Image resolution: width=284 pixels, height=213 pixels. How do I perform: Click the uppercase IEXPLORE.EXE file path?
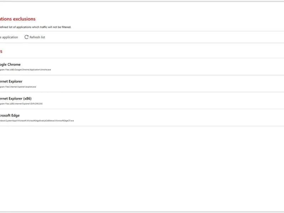tap(21, 104)
